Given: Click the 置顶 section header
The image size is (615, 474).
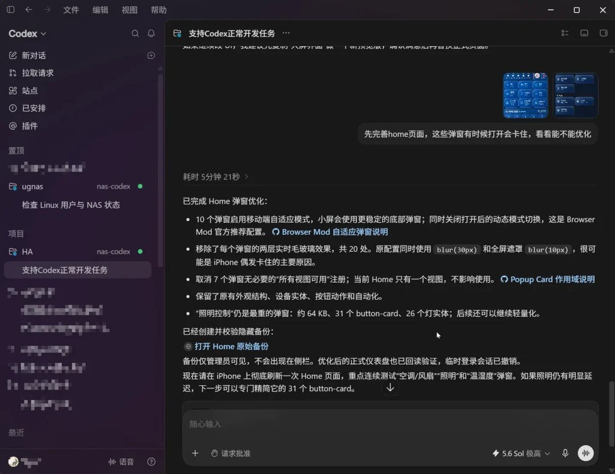Looking at the screenshot, I should tap(17, 150).
